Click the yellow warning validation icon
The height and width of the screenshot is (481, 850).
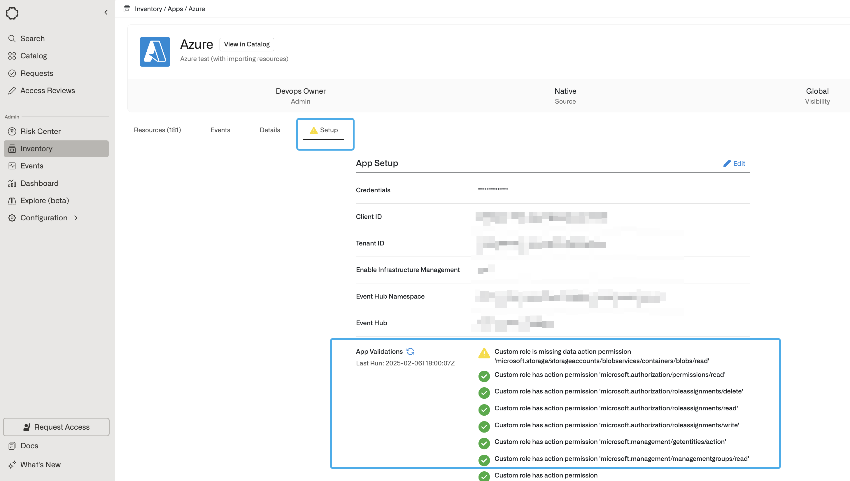pos(484,353)
